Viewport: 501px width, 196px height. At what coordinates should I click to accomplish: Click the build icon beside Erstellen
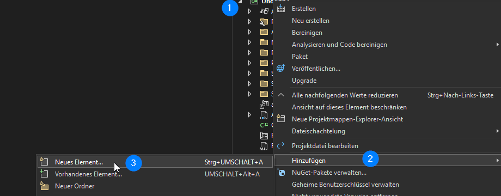tap(280, 8)
